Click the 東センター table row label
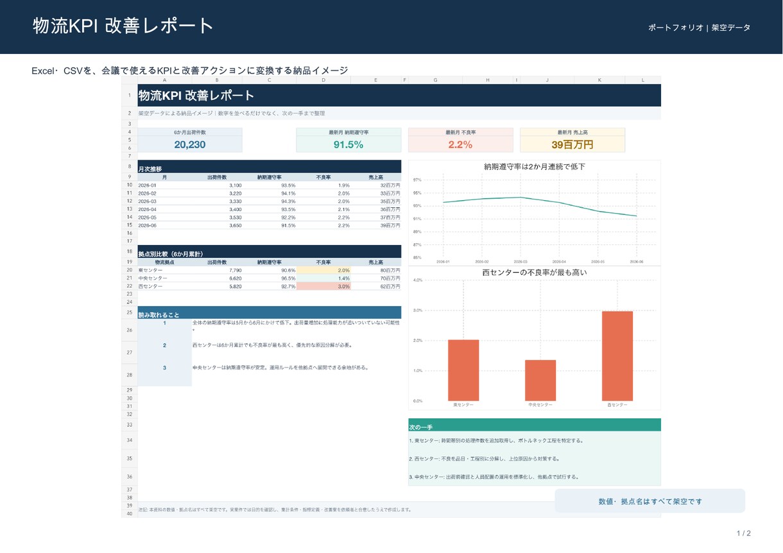This screenshot has width=783, height=553. (164, 270)
